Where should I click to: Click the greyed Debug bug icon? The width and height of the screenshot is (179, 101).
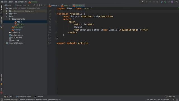tap(150, 2)
